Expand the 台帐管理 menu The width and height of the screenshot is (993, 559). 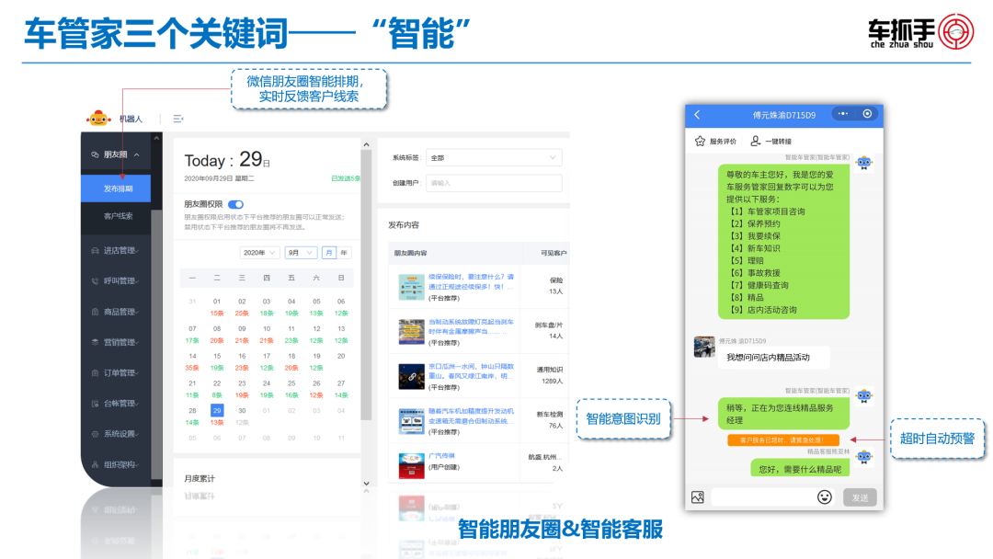[x=137, y=404]
